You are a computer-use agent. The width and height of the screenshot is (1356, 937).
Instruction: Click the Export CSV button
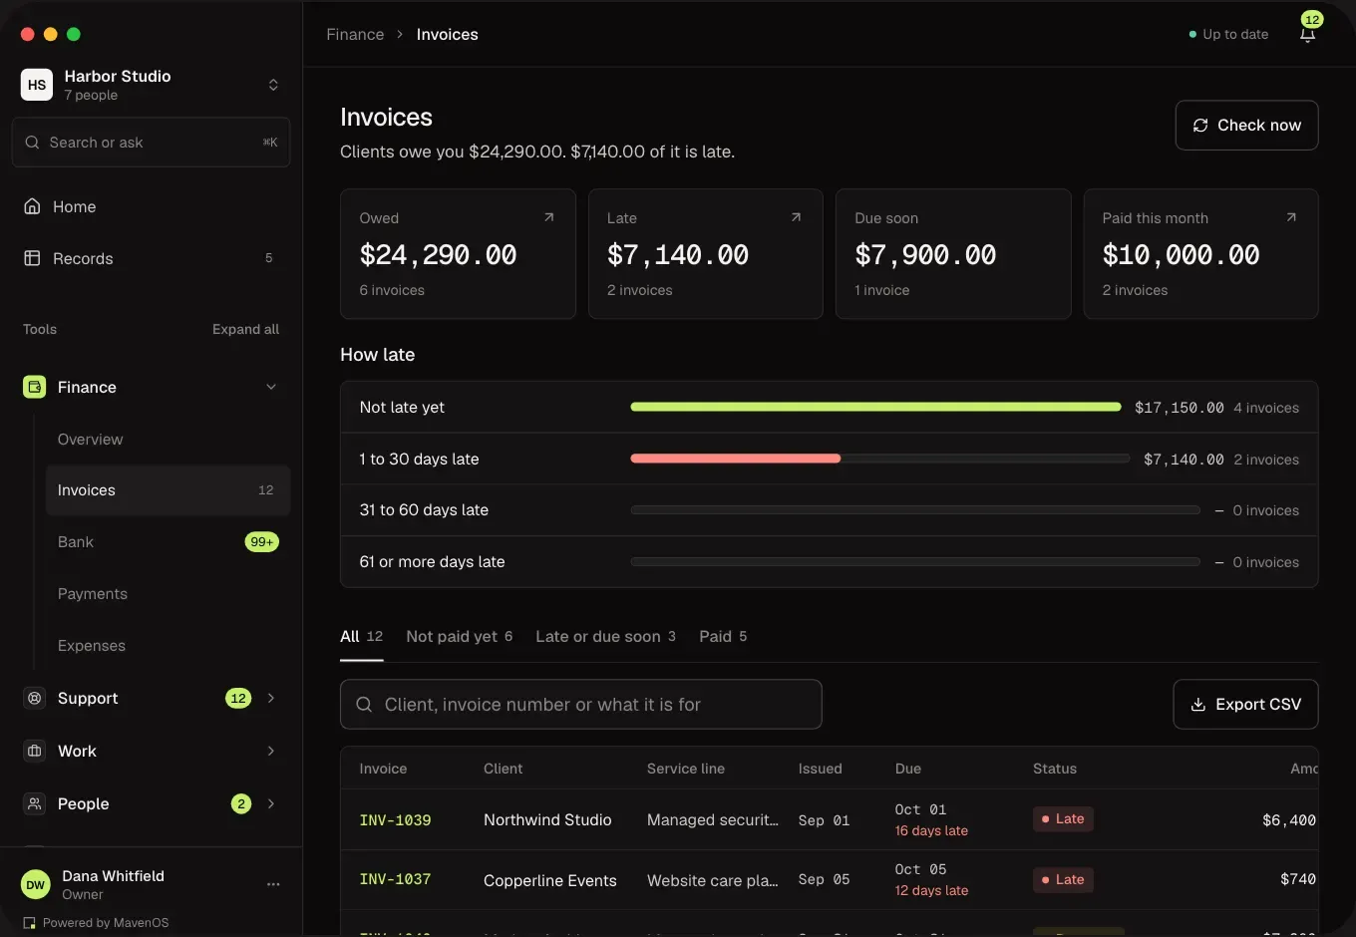pyautogui.click(x=1245, y=705)
